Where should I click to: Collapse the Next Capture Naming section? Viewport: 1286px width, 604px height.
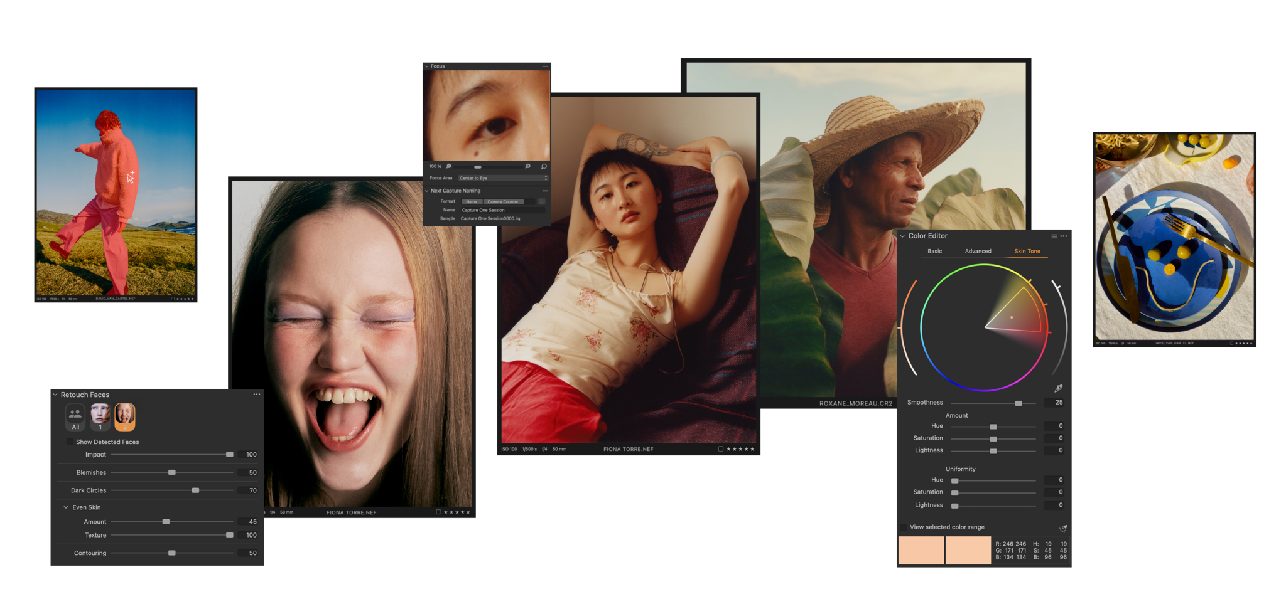click(426, 191)
